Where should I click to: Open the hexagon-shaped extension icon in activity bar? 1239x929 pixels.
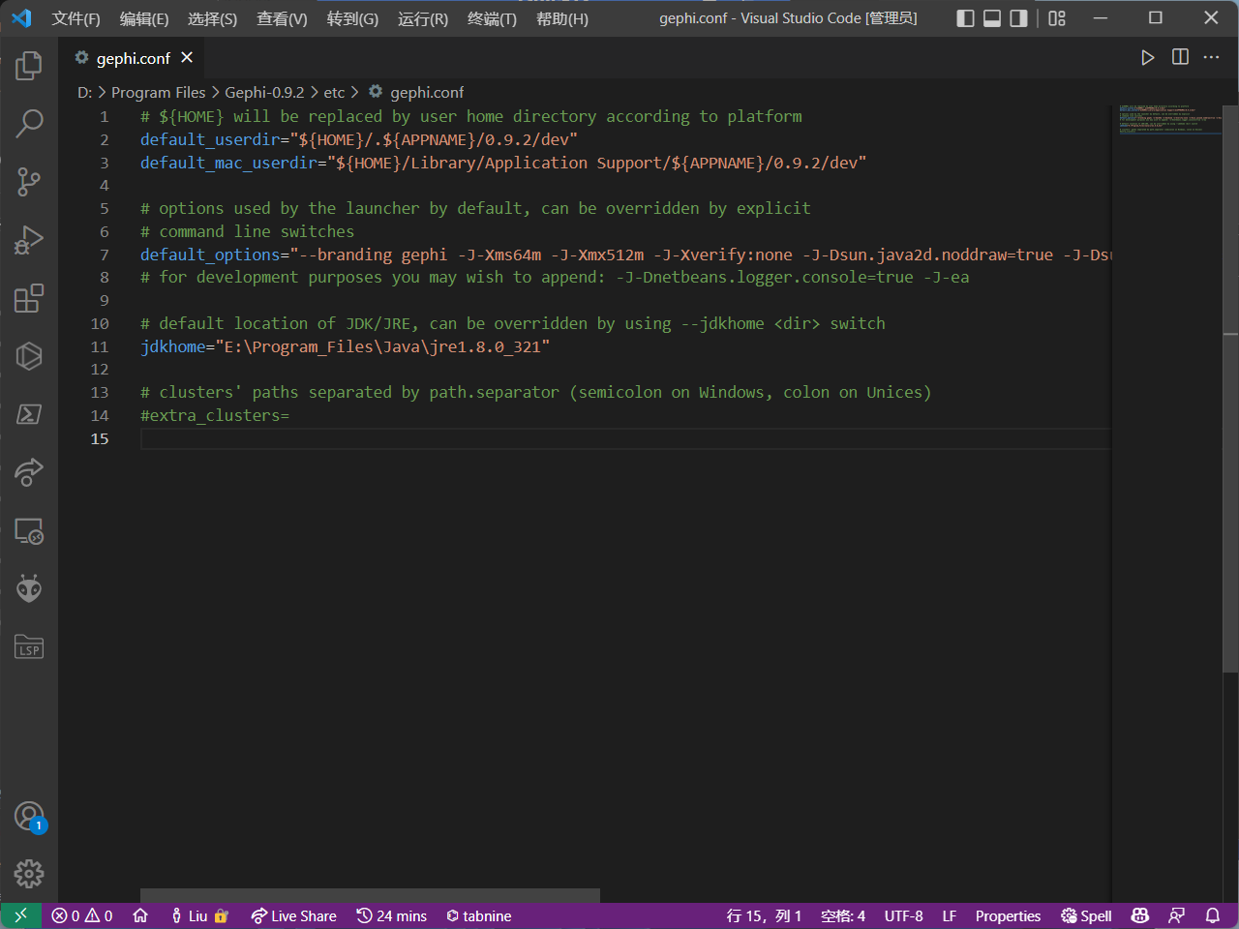tap(29, 356)
